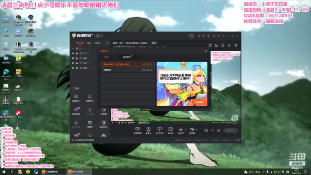Open Microsoft Edge desktop shortcut
311x175 pixels.
click(6, 75)
